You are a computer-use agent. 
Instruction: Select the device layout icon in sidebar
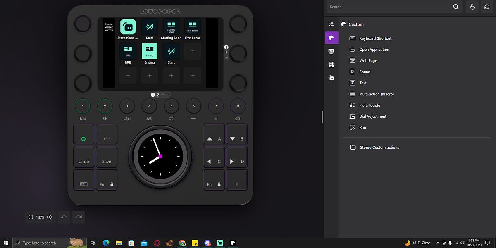[x=331, y=64]
